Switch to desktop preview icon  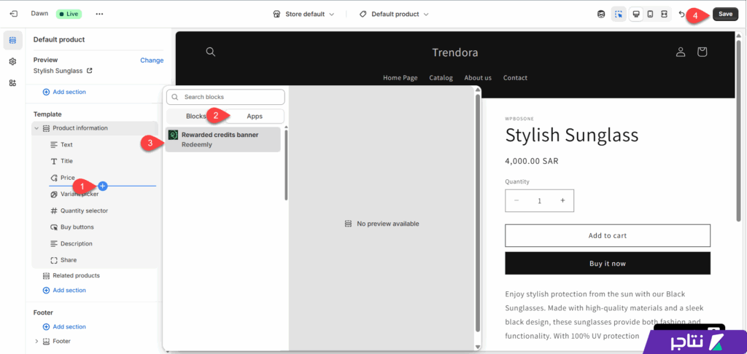635,15
